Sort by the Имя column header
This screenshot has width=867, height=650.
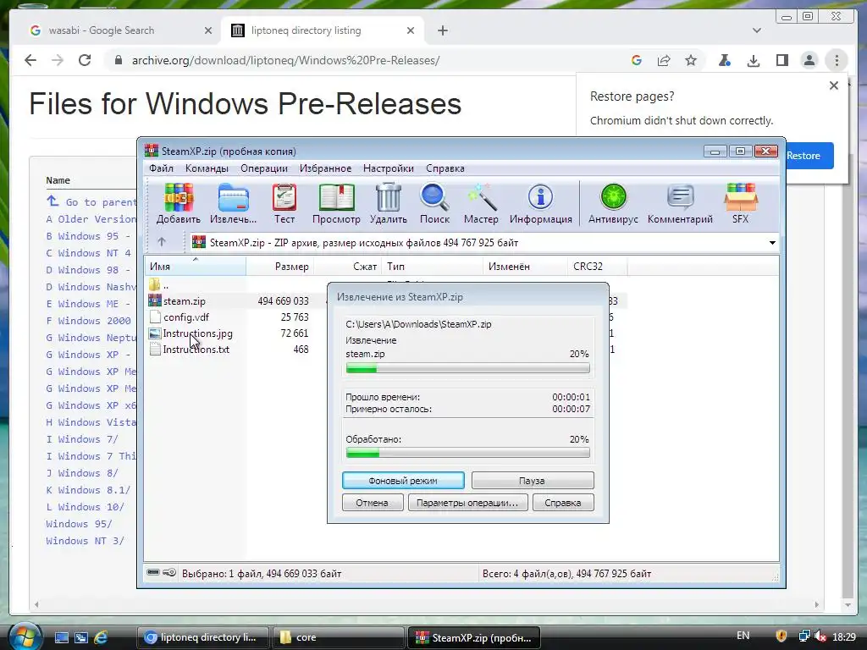pyautogui.click(x=196, y=267)
